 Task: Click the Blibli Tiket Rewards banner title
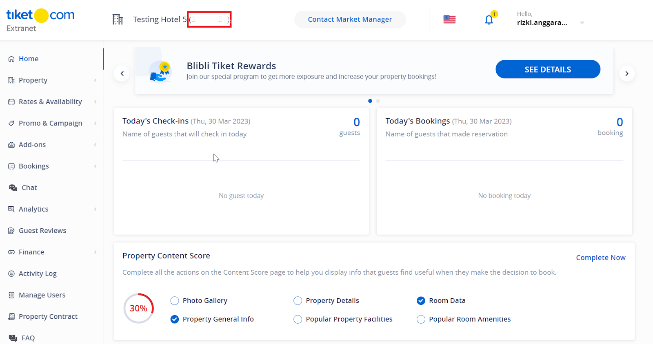(231, 66)
